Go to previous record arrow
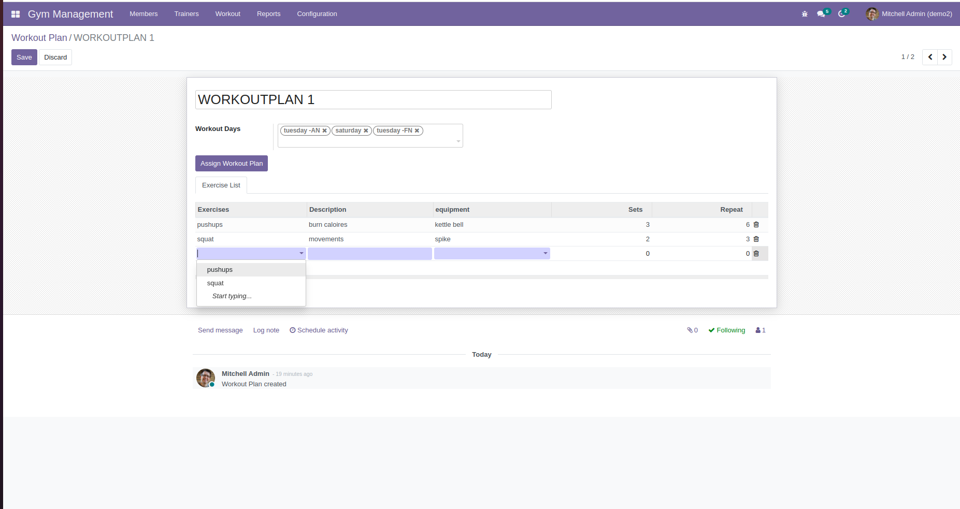The image size is (960, 509). (930, 57)
